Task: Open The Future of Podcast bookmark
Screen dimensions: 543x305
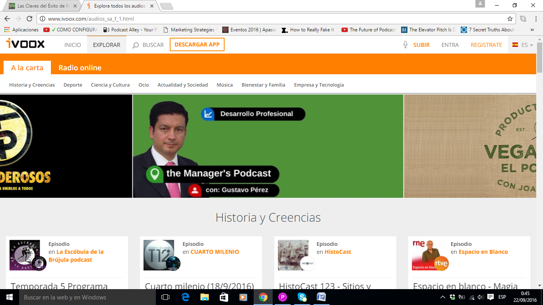Action: point(368,30)
